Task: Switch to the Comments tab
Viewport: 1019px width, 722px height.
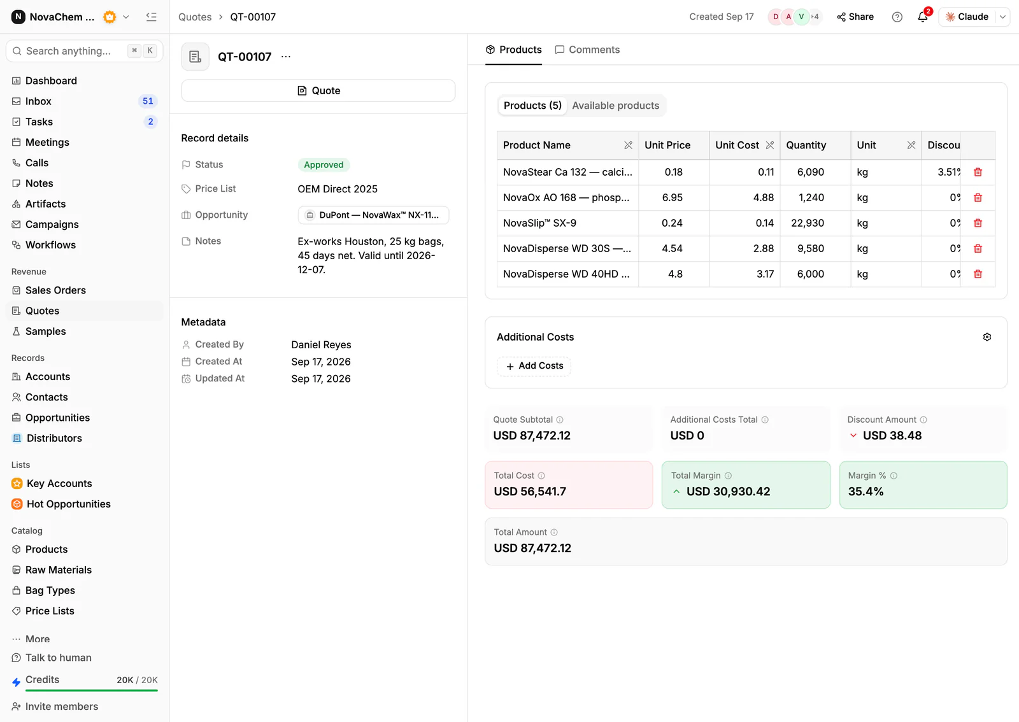Action: [587, 50]
